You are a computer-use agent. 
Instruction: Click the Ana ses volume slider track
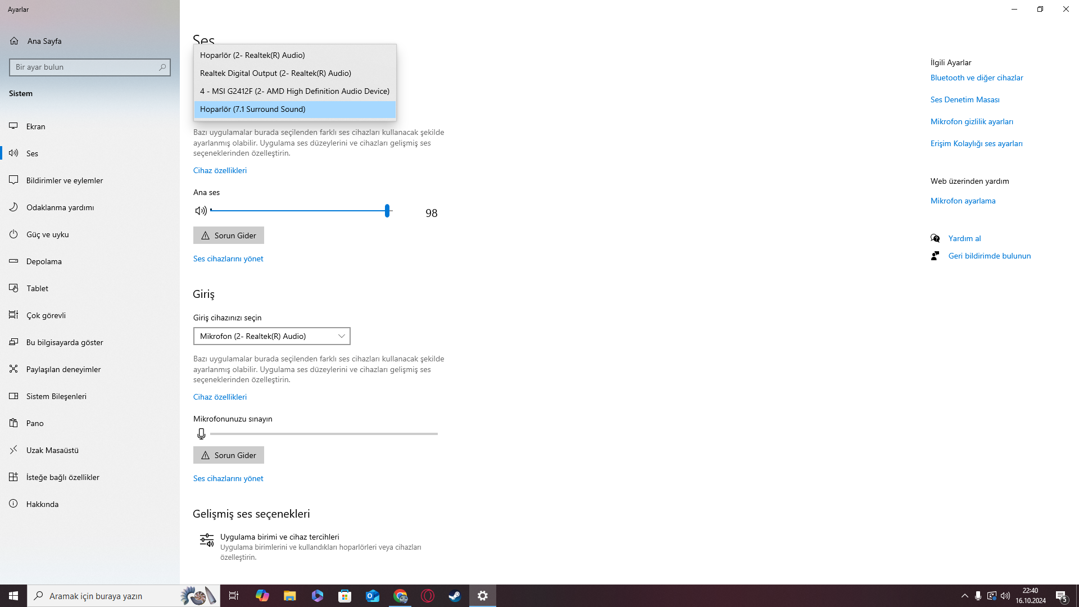coord(298,211)
